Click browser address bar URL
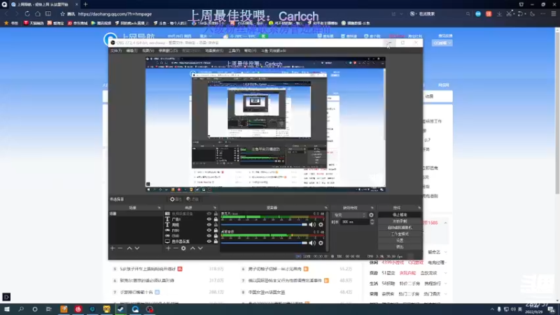This screenshot has height=315, width=560. pyautogui.click(x=115, y=14)
